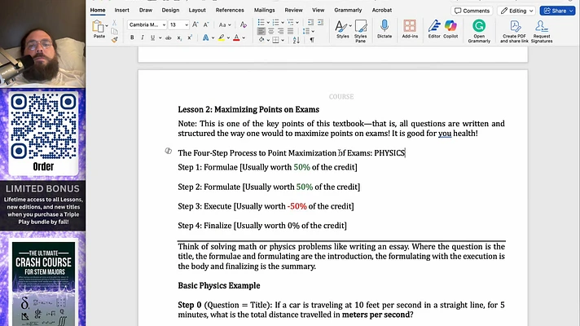Click the Copy icon in the ribbon
This screenshot has width=580, height=326.
point(114,31)
